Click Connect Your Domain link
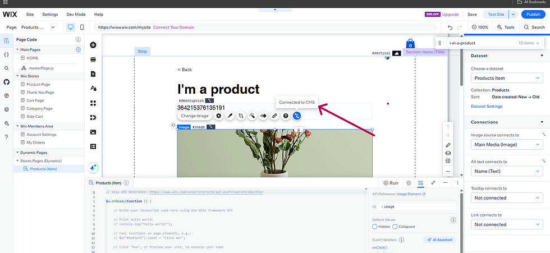 pos(173,27)
